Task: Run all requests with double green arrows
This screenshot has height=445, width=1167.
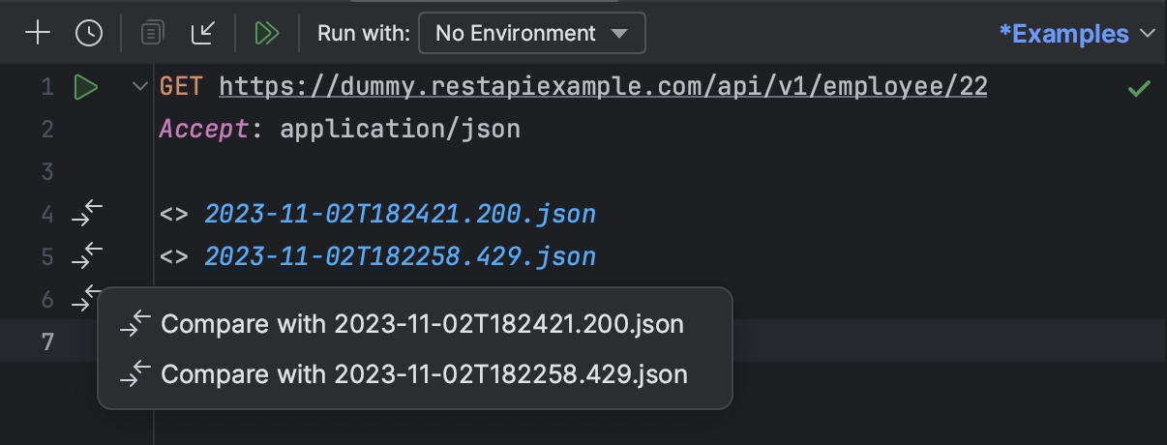Action: click(x=267, y=34)
